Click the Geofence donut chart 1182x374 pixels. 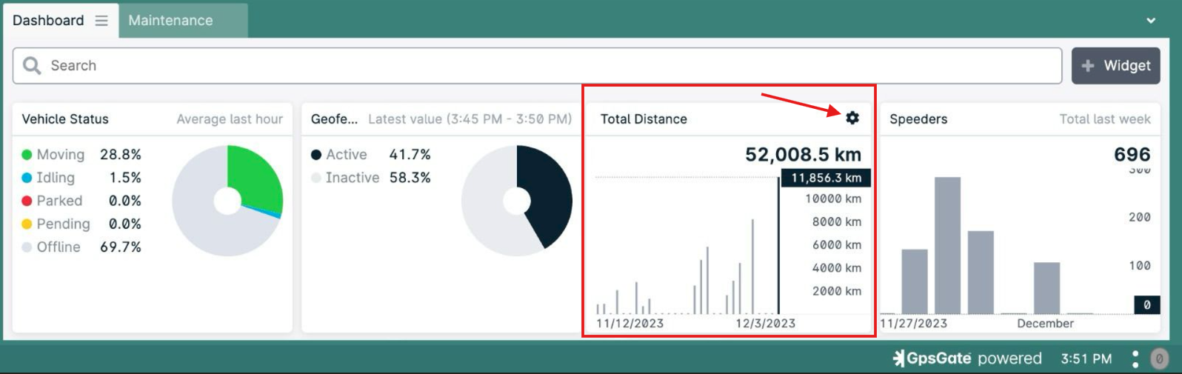(517, 201)
